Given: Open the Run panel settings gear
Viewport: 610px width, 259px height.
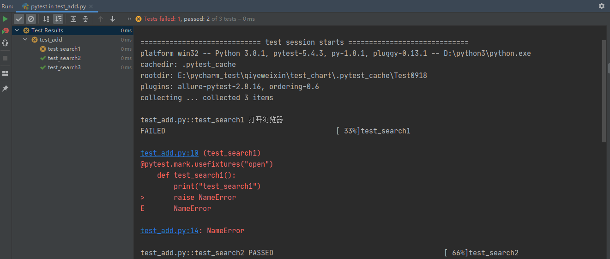Looking at the screenshot, I should [601, 6].
